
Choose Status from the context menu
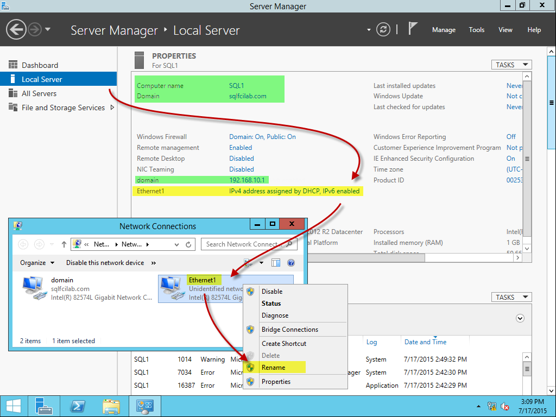pos(295,304)
